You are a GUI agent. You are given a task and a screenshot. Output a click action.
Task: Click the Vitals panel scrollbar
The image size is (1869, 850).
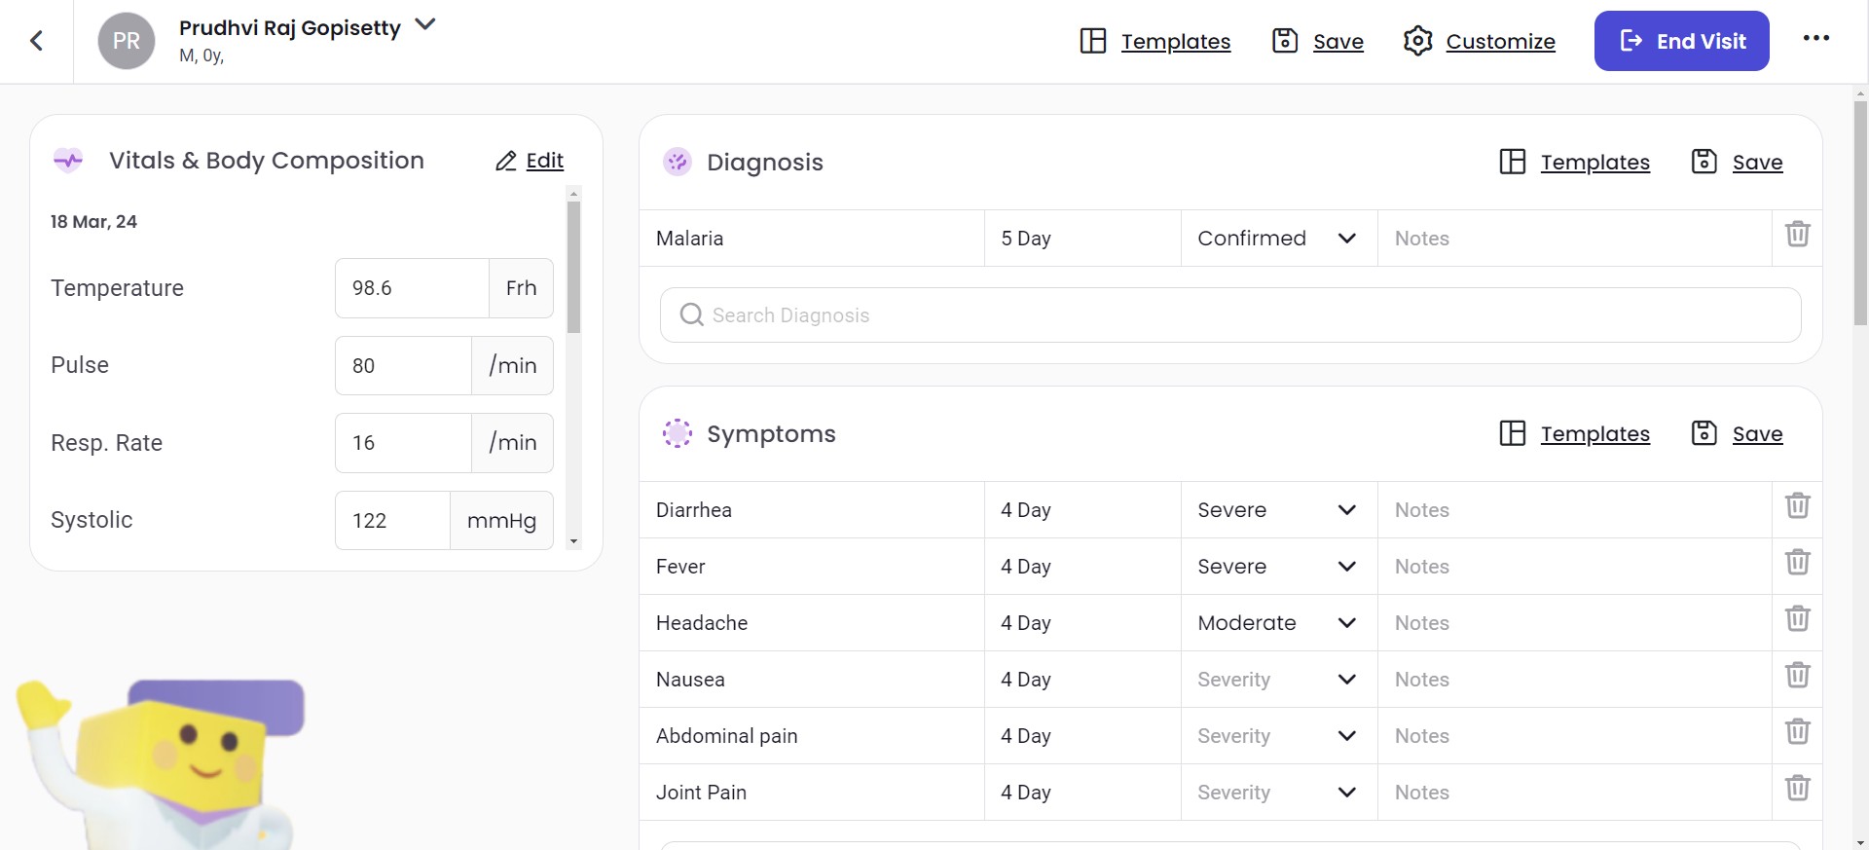point(573,268)
